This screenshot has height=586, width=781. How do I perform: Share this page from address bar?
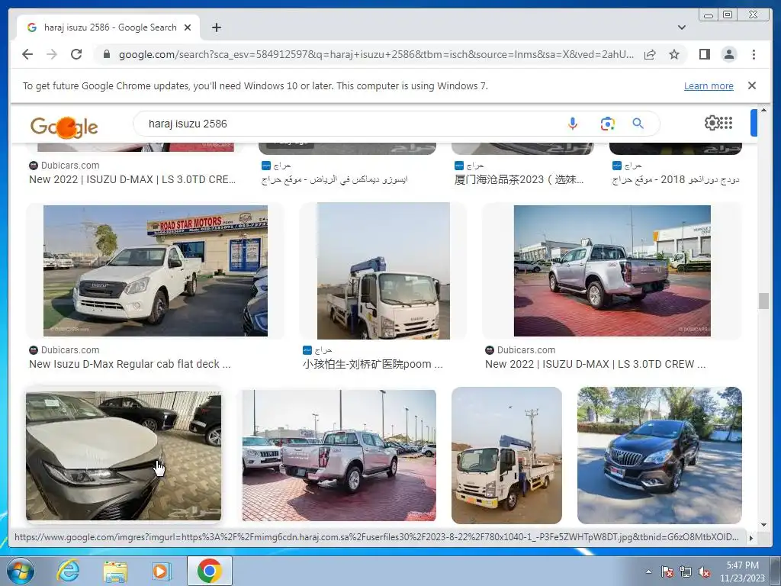[650, 54]
